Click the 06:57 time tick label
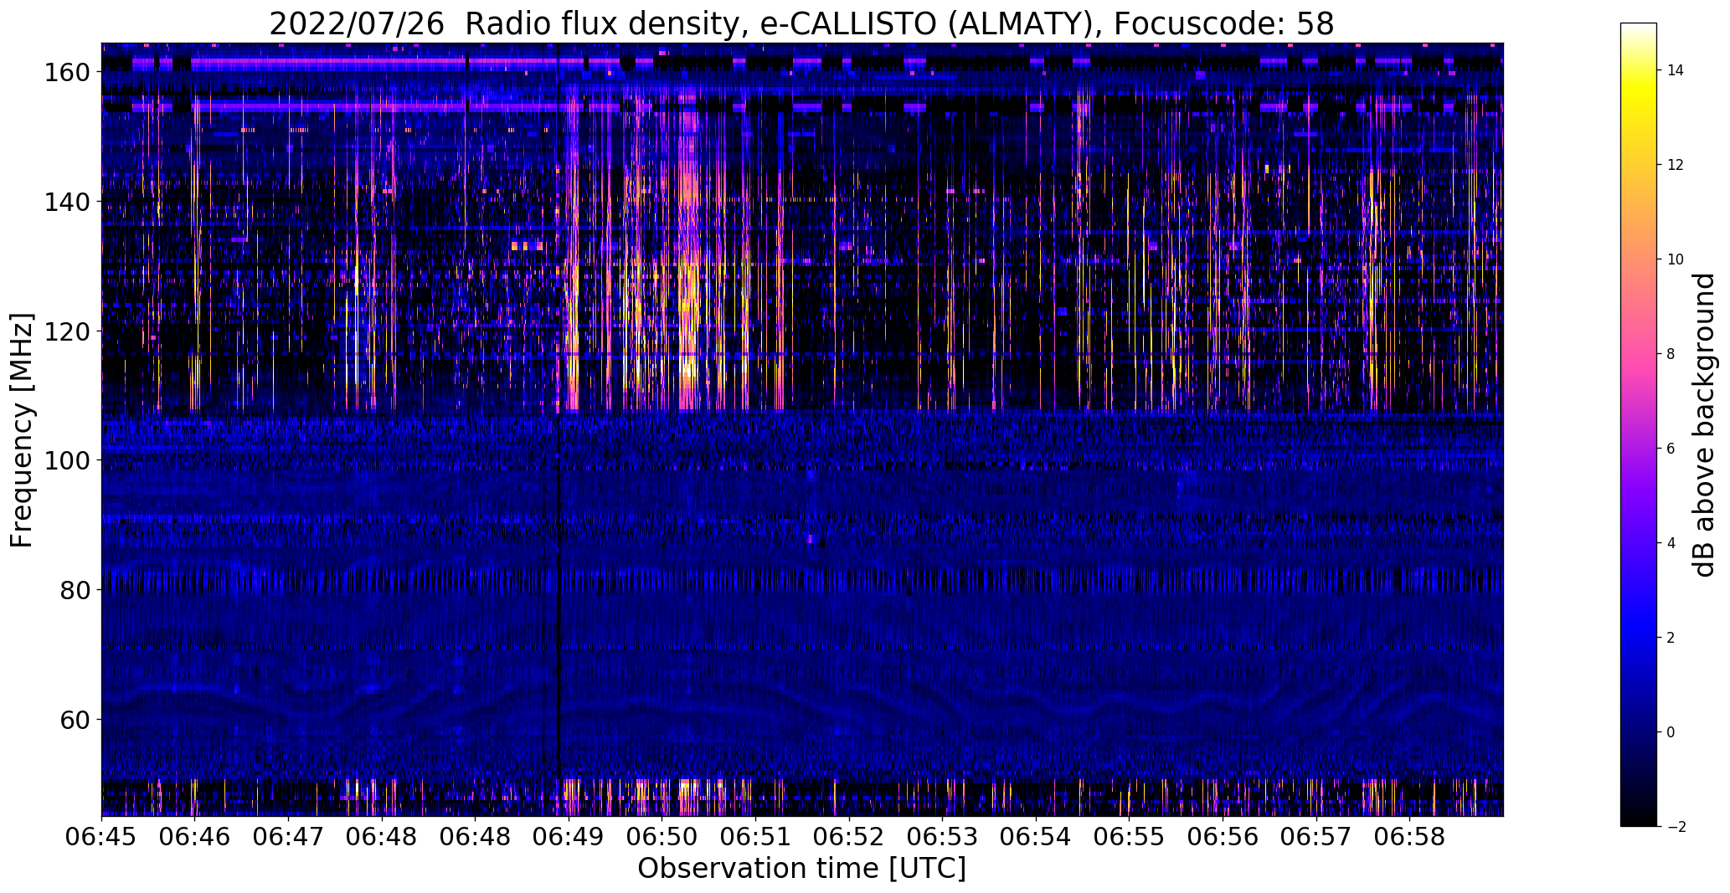 pos(1316,837)
